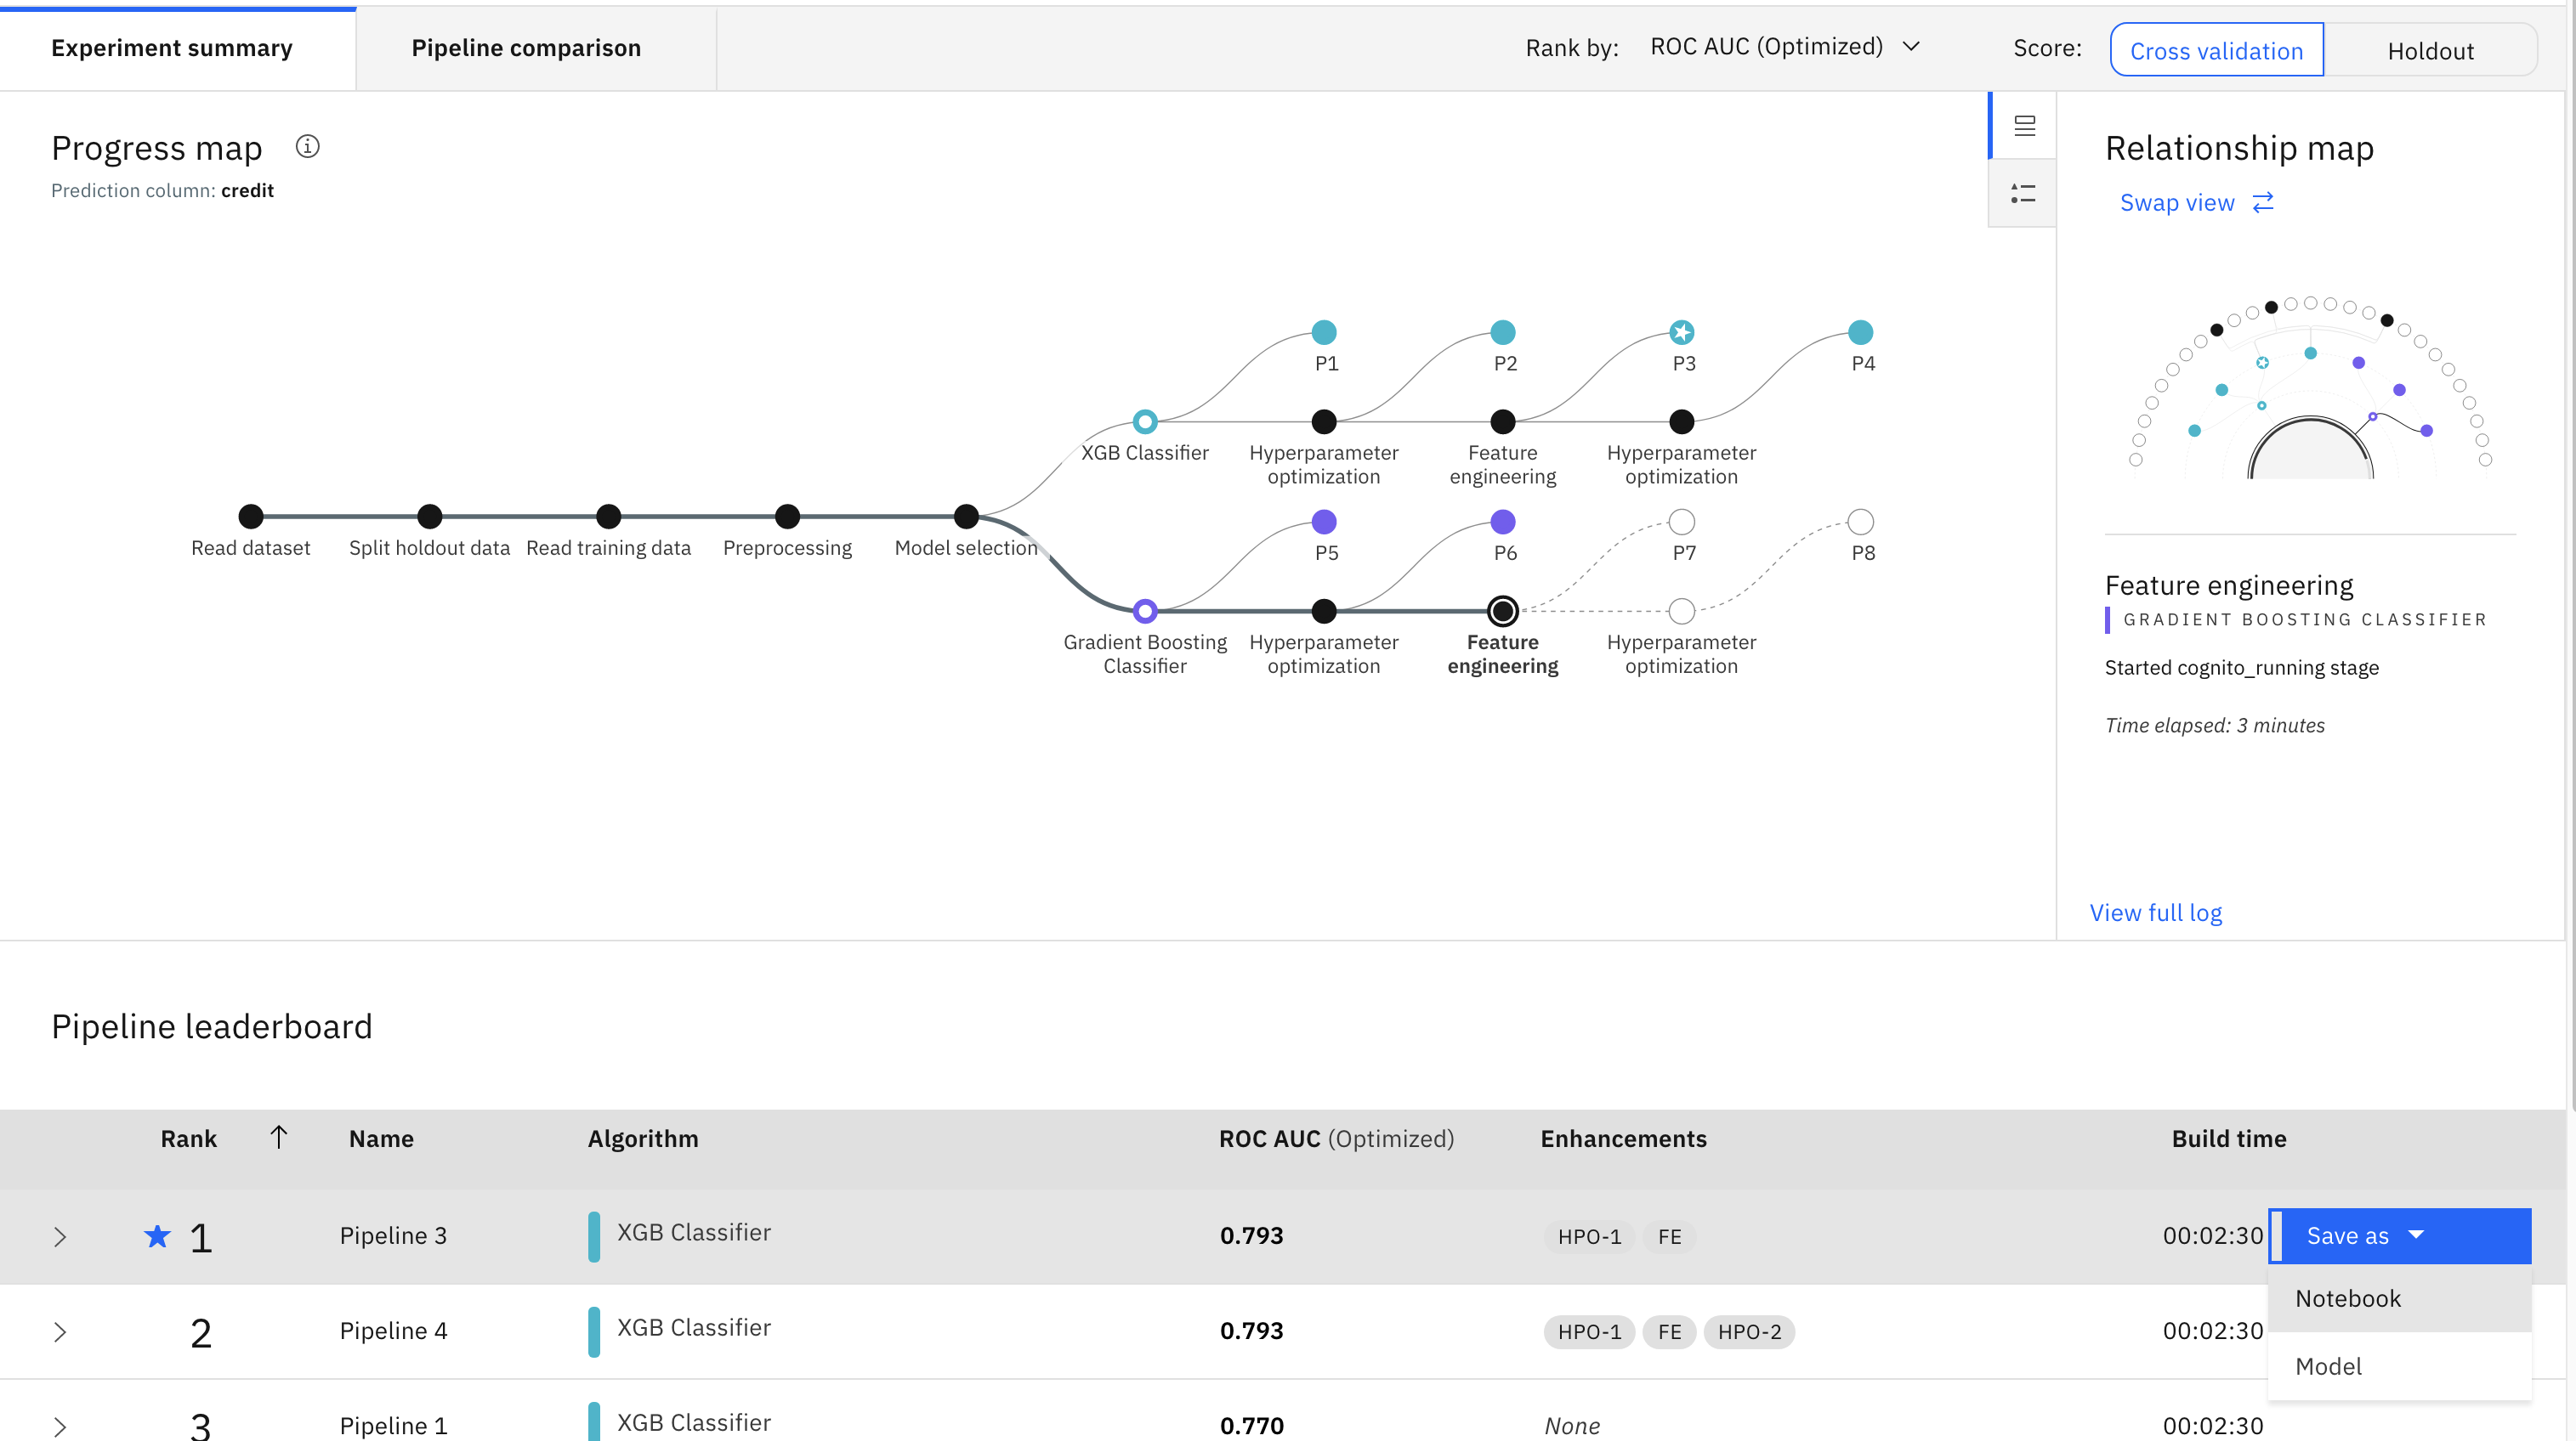Choose Model from Save as menu

(2399, 1366)
